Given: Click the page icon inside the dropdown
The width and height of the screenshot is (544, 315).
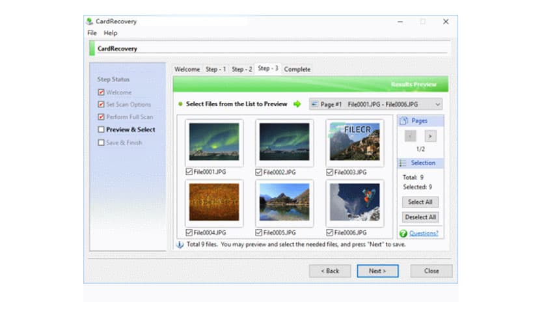Looking at the screenshot, I should tap(315, 104).
